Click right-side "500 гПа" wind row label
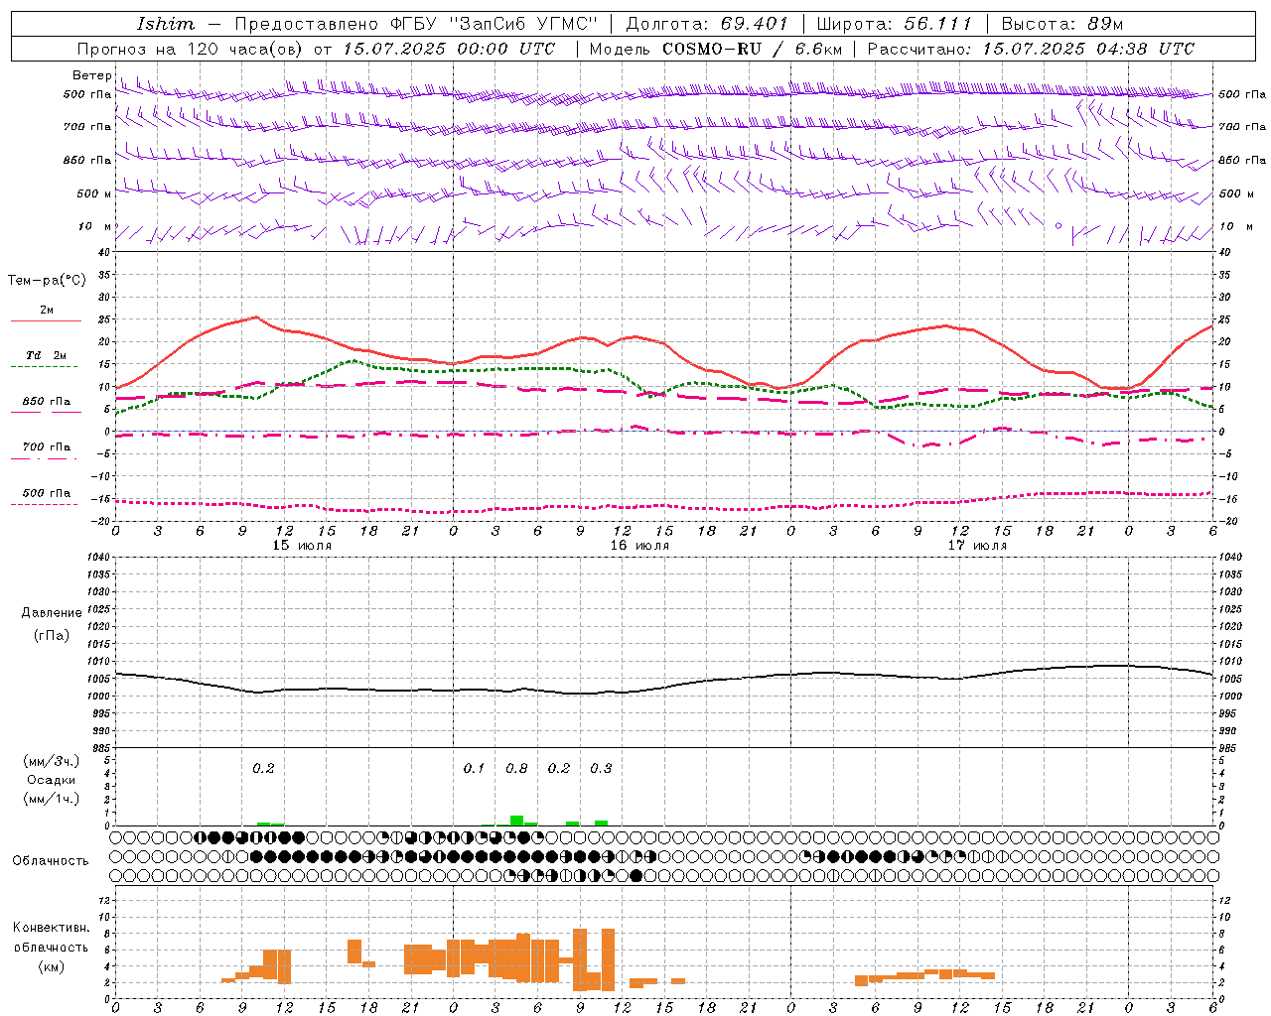Image resolution: width=1271 pixels, height=1016 pixels. (1242, 94)
